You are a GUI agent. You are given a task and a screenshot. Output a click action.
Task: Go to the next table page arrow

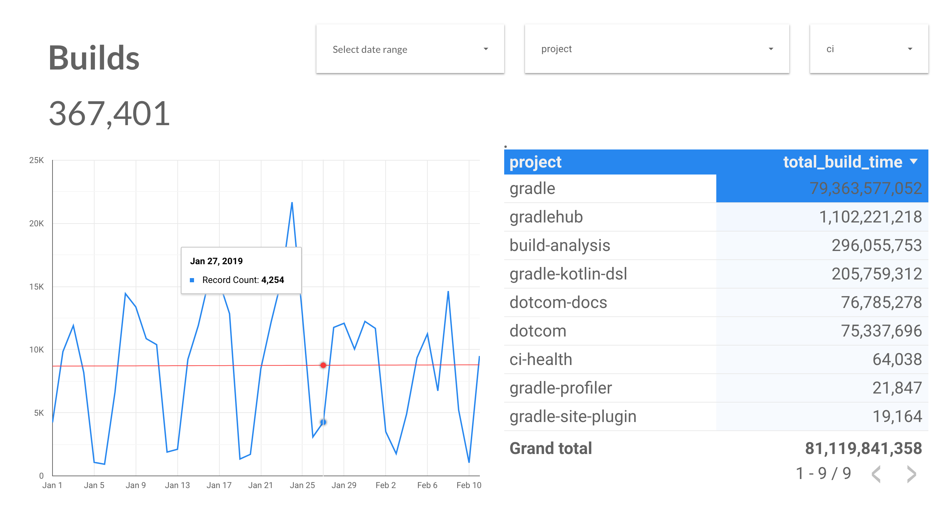[911, 474]
